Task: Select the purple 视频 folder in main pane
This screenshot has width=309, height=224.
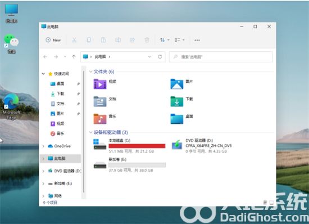Action: pos(100,84)
